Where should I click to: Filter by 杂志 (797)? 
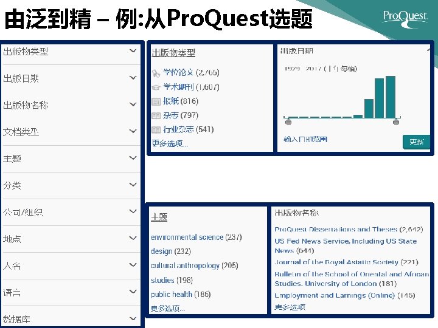tap(181, 115)
